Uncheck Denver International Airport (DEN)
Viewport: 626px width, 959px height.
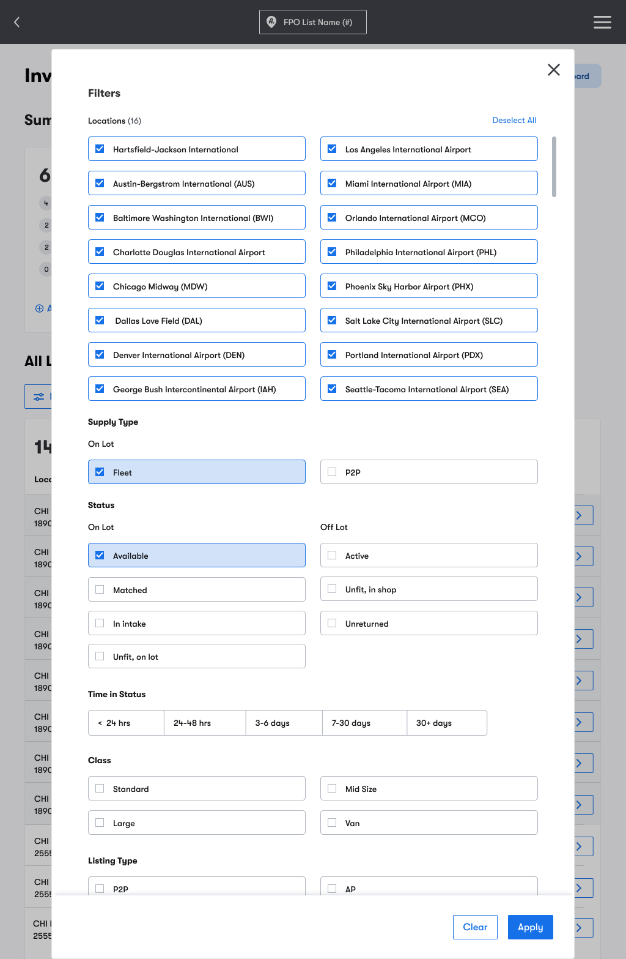(197, 354)
